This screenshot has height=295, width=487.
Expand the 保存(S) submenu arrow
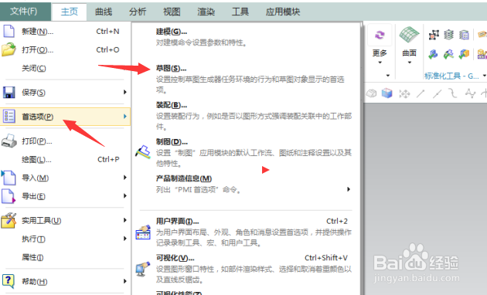click(x=125, y=92)
